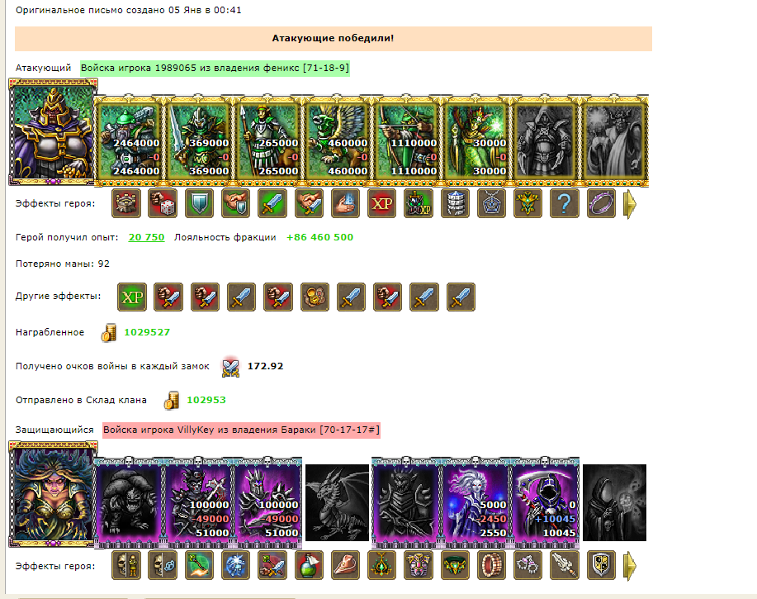Screen dimensions: 757x599
Task: Open the hero experience link 20 750
Action: tap(146, 237)
